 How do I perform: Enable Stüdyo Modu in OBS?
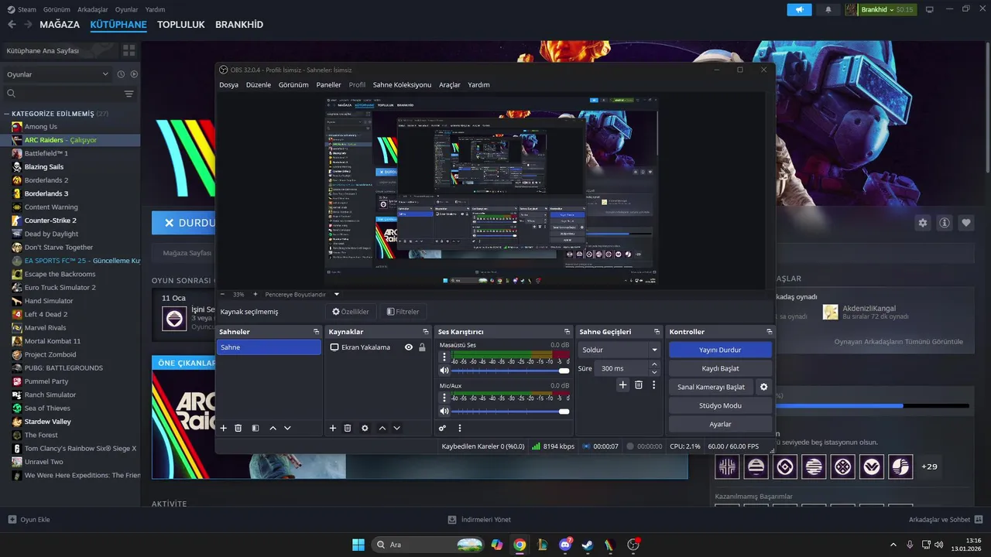(x=720, y=405)
